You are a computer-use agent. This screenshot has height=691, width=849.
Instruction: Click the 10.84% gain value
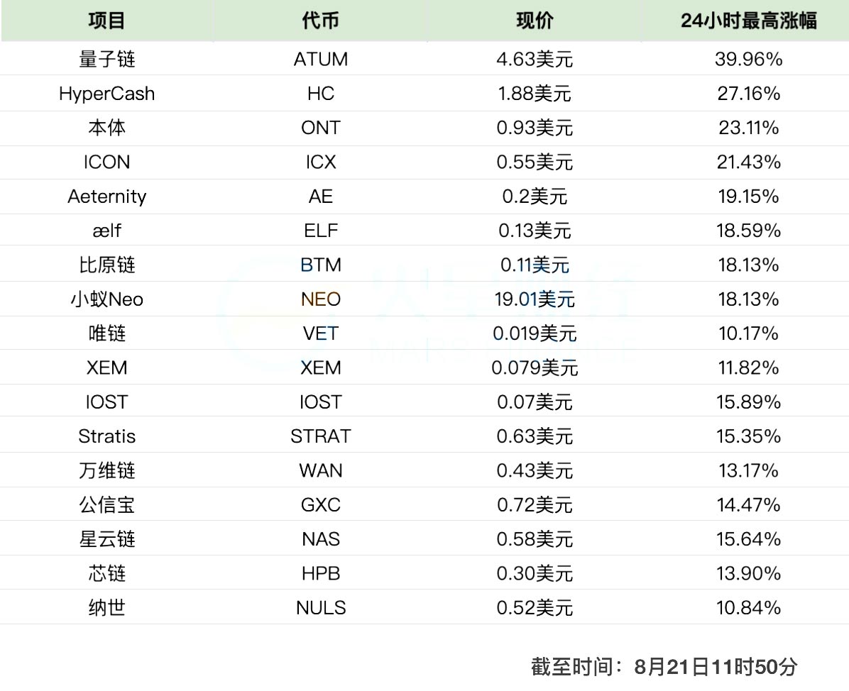748,608
